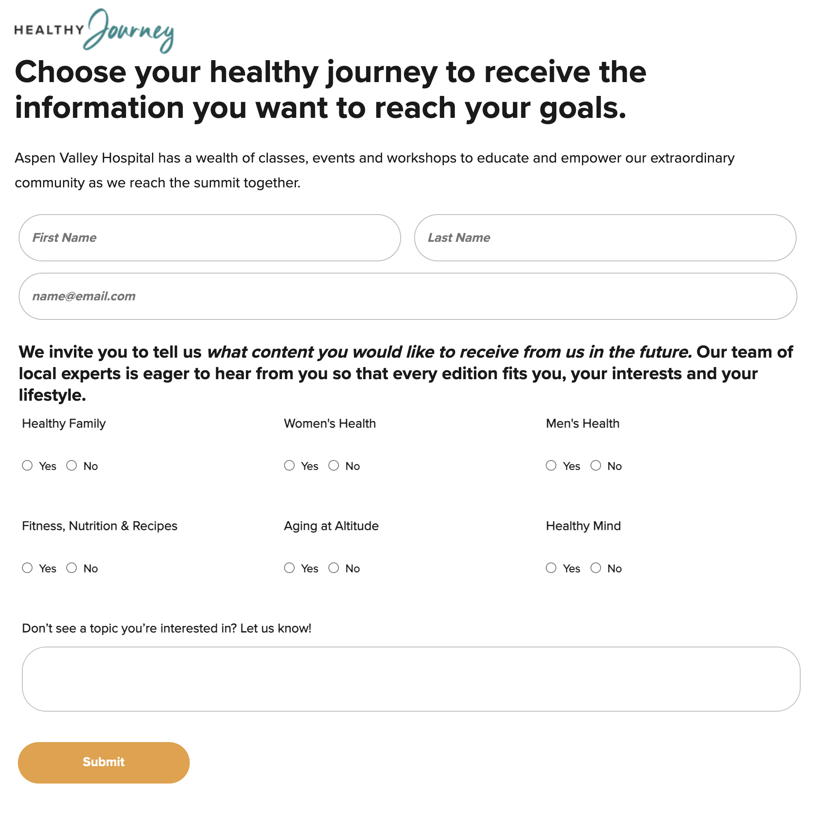Click the Healthy Journey logo
825x825 pixels.
(94, 31)
